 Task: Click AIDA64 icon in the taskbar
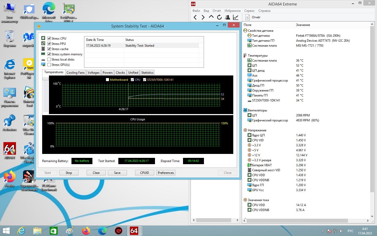click(x=134, y=231)
